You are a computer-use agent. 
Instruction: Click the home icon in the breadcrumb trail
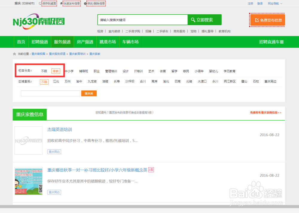[x=14, y=54]
